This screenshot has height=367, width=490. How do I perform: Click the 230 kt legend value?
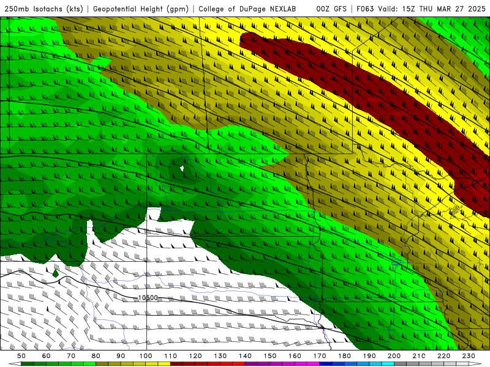469,356
